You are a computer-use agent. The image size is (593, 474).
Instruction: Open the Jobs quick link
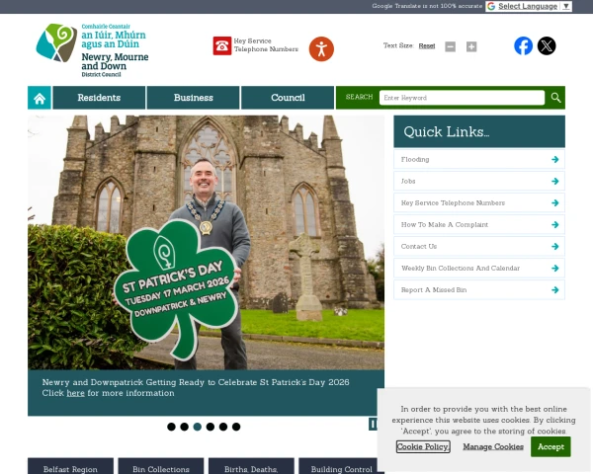479,181
